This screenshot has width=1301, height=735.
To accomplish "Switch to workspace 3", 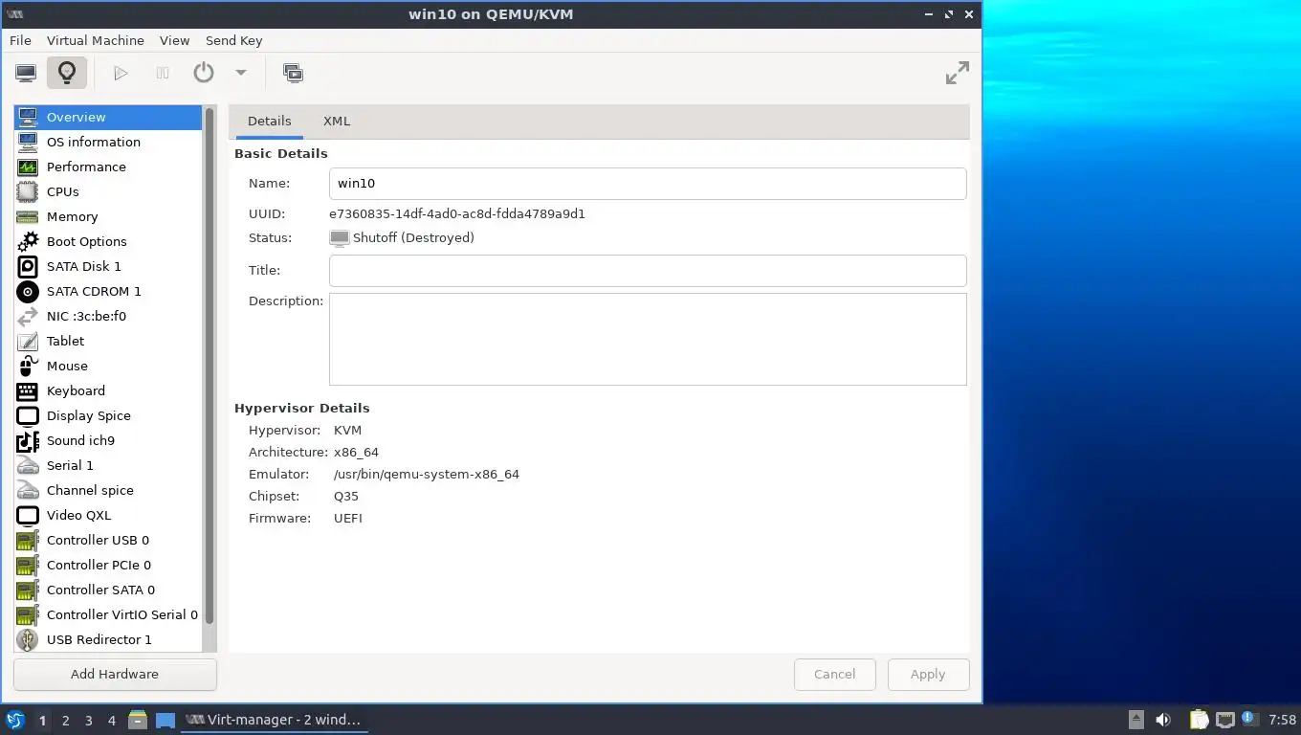I will 88,721.
